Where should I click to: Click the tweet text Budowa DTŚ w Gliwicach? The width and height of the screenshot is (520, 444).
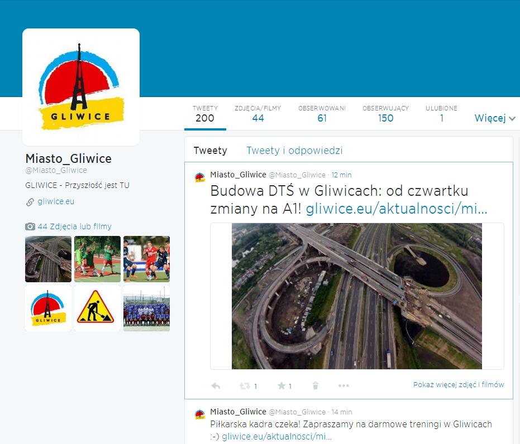pyautogui.click(x=339, y=200)
